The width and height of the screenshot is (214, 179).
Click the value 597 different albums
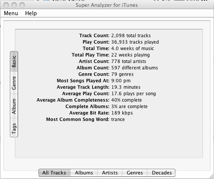(134, 68)
